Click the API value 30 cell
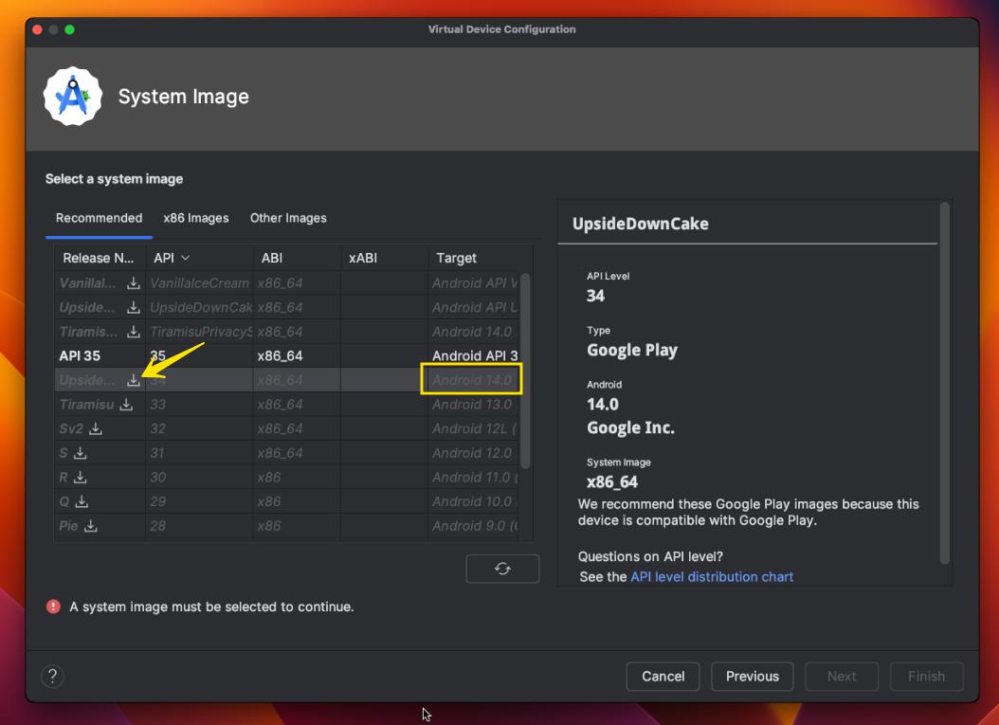The height and width of the screenshot is (725, 999). (199, 478)
